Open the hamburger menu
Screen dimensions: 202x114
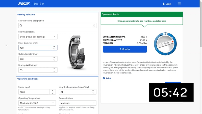click(x=179, y=4)
